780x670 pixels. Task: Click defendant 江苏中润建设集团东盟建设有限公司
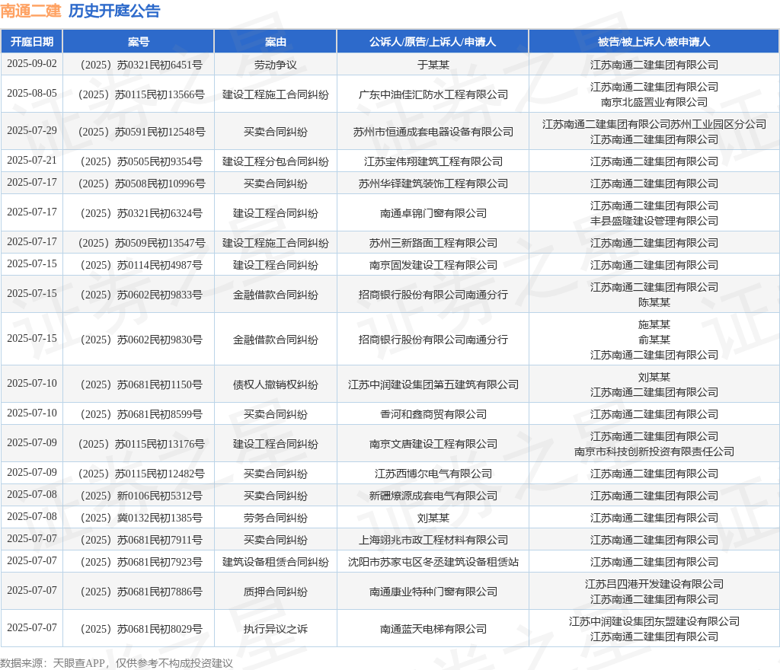tap(654, 621)
